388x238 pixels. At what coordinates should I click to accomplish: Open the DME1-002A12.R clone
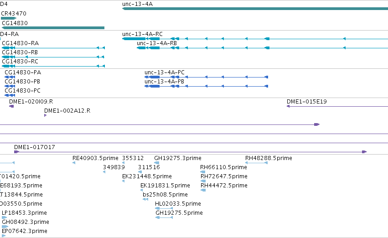pos(45,115)
